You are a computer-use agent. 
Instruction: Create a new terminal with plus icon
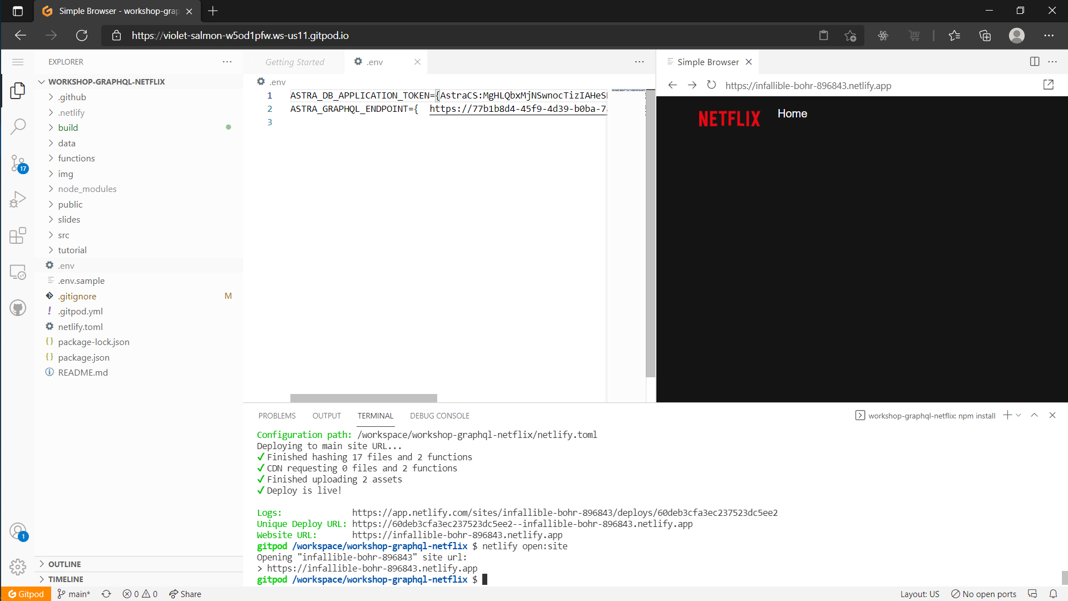tap(1007, 415)
